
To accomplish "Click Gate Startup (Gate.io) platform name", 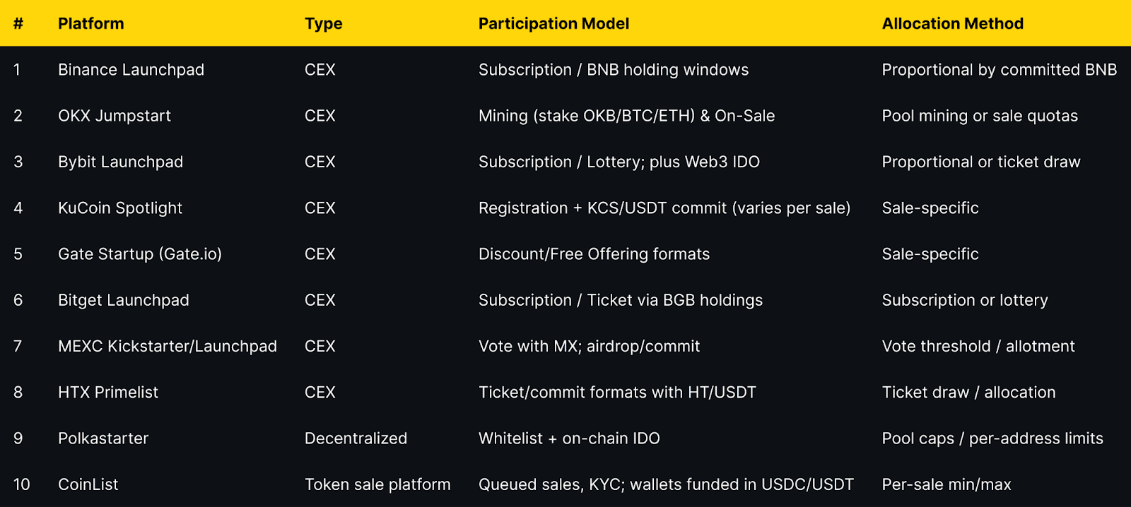I will coord(140,253).
